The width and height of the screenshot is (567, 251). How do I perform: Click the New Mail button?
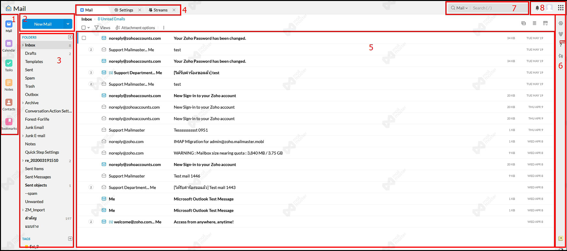point(43,24)
